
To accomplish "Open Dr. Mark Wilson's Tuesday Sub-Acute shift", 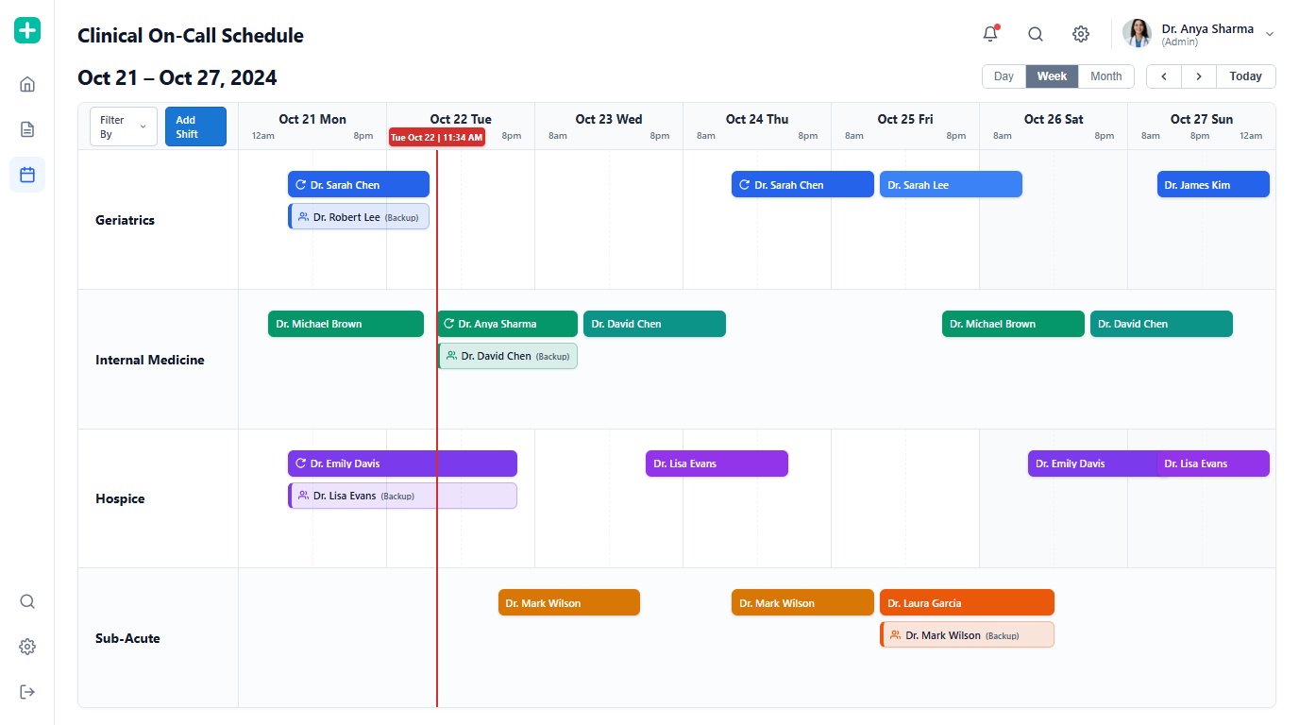I will coord(569,602).
